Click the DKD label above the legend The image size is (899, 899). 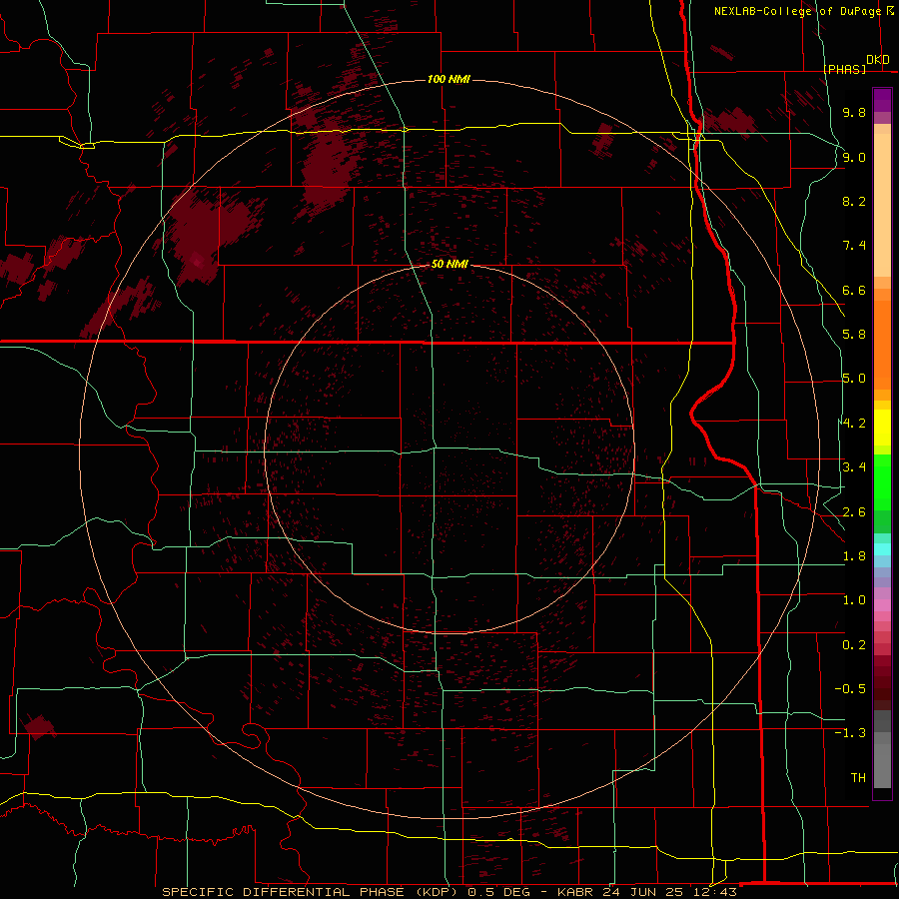tap(878, 60)
